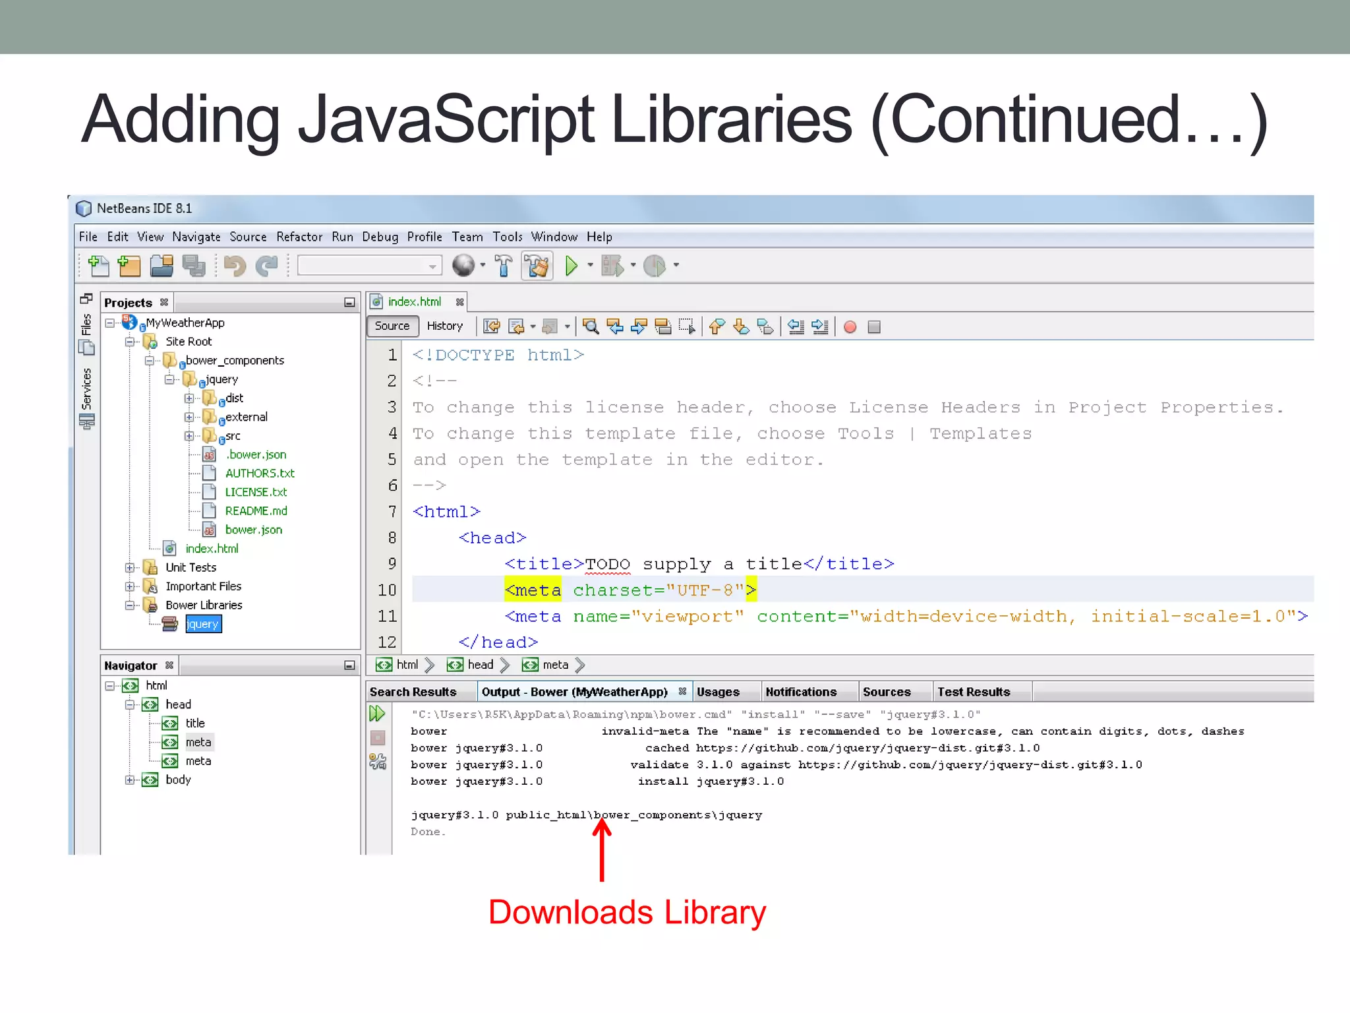Click the Redo arrow icon
The image size is (1350, 1013).
click(267, 266)
